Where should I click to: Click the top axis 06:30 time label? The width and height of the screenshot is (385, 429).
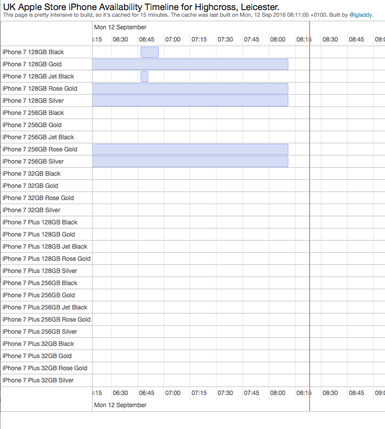[120, 40]
